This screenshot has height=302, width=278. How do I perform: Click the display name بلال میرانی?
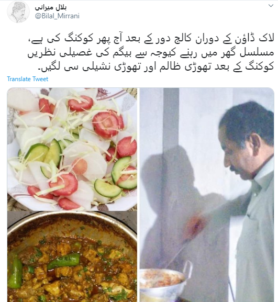[x=51, y=7]
